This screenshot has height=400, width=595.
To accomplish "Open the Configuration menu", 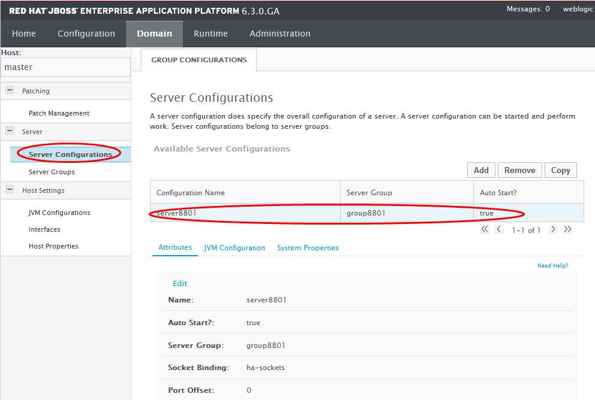I will 86,34.
